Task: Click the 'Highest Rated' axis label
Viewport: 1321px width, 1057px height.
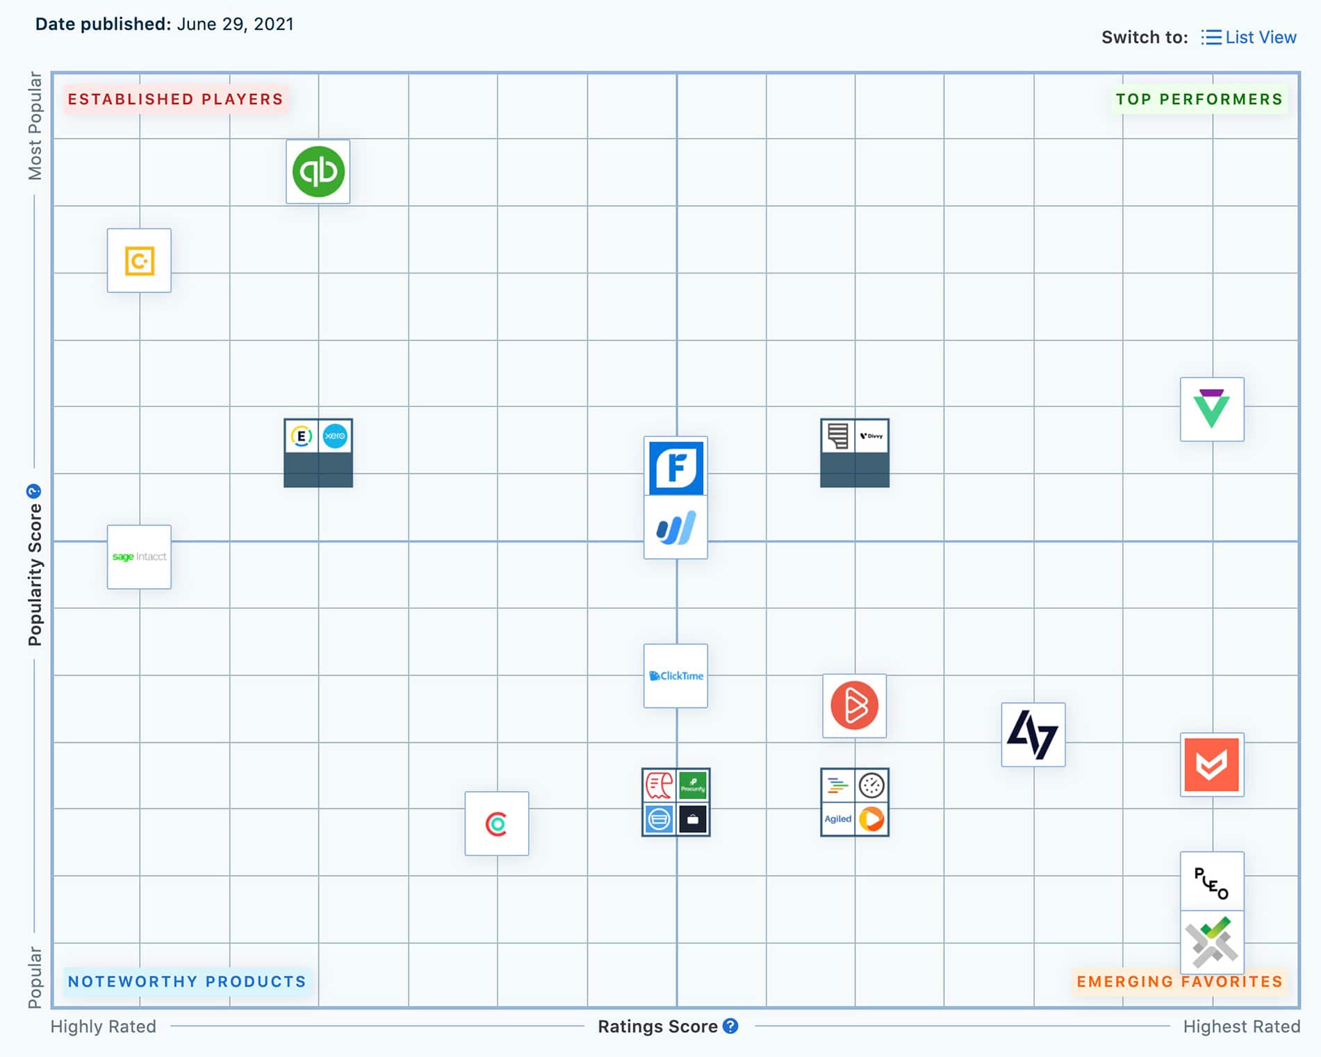Action: (1241, 1026)
